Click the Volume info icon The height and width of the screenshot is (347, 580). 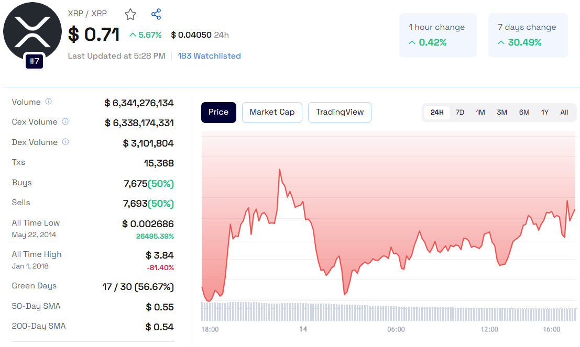48,101
